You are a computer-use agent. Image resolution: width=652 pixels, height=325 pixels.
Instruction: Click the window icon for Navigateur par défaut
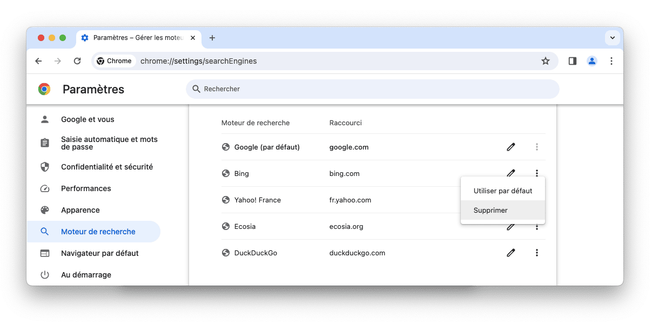[x=45, y=253]
